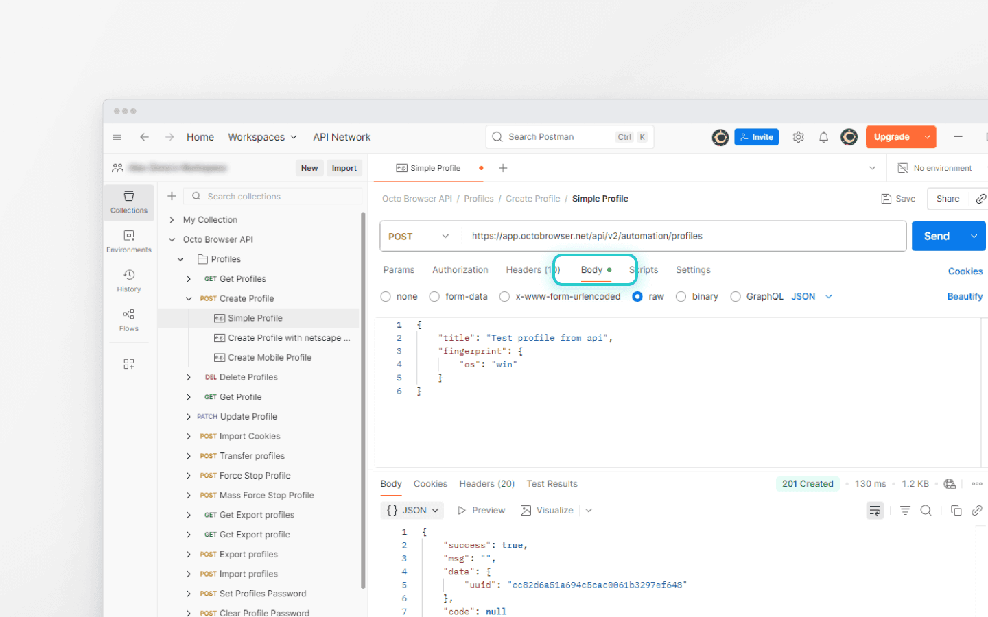This screenshot has width=988, height=617.
Task: Click the Cookies link near Send
Action: [965, 271]
